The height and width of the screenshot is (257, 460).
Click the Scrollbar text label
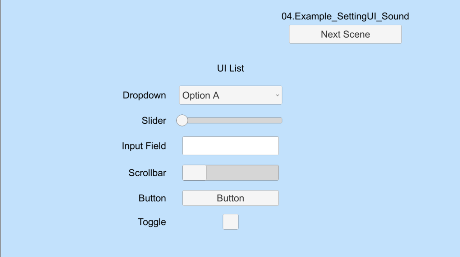coord(147,173)
